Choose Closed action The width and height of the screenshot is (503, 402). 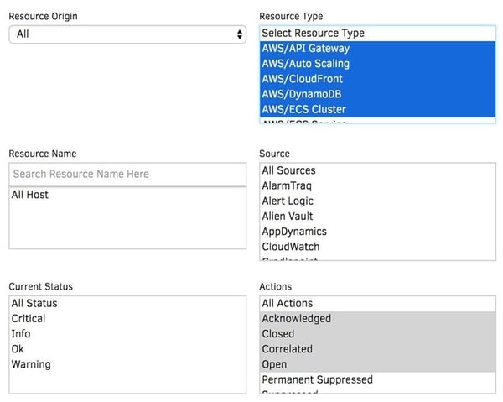coord(377,334)
